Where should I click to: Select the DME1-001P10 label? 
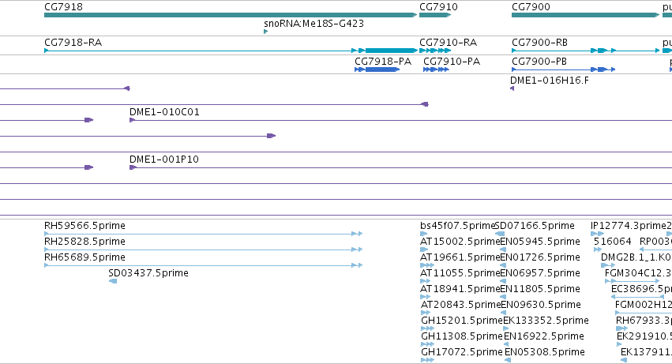click(x=164, y=159)
